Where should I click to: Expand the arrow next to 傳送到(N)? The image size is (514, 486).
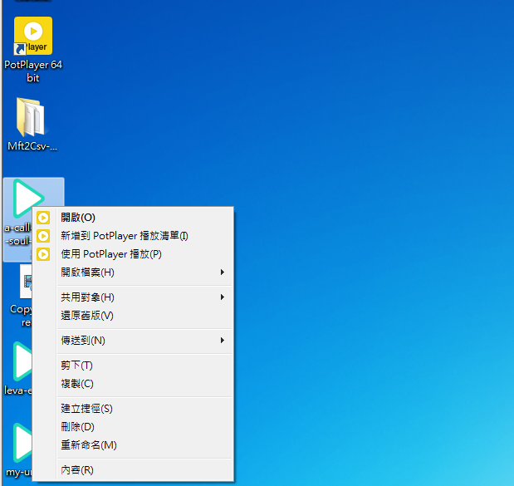pyautogui.click(x=223, y=341)
